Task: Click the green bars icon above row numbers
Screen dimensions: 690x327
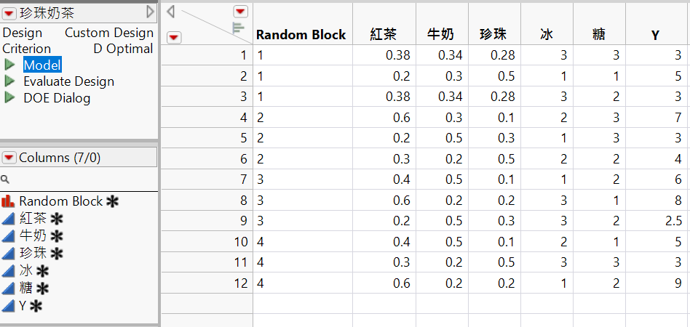Action: (x=238, y=28)
